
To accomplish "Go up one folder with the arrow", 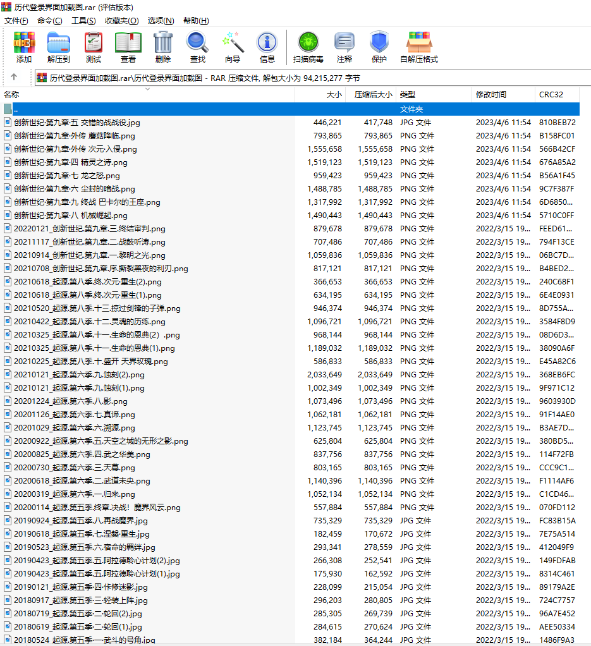I will [14, 77].
